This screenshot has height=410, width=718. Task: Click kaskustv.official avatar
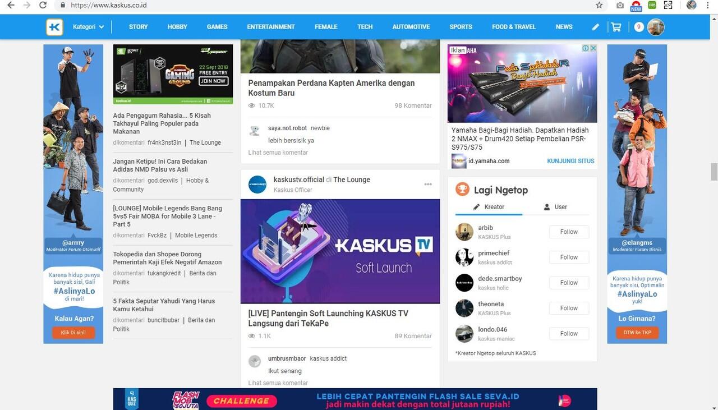point(257,185)
